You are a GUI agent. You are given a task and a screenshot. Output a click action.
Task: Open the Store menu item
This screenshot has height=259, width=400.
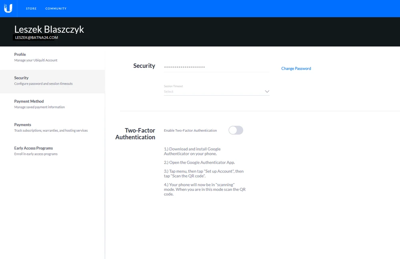point(31,8)
